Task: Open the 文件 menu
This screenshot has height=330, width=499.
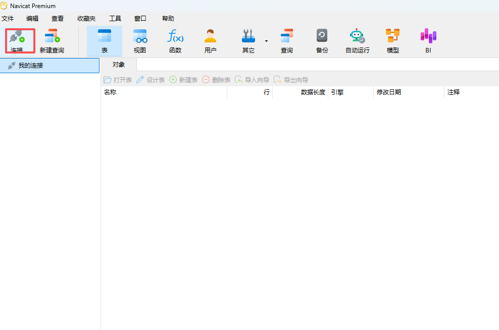Action: 8,19
